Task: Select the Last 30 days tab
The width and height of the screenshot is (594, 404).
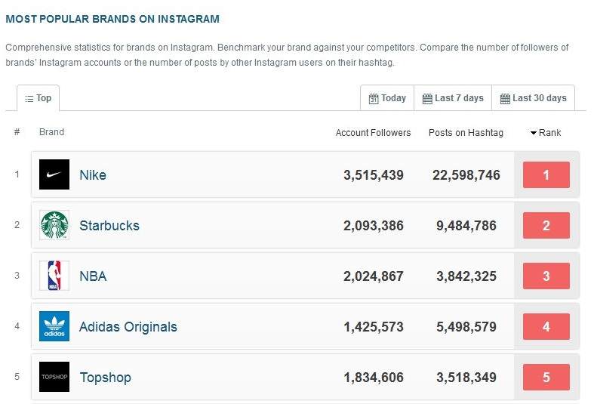Action: tap(533, 98)
